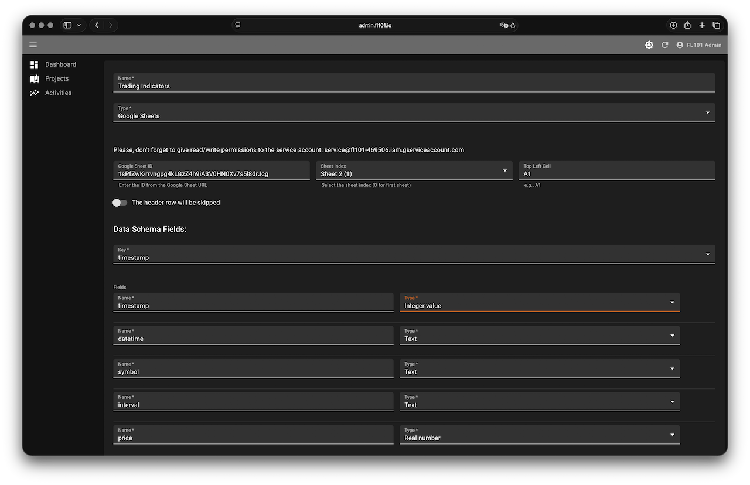Image resolution: width=750 pixels, height=485 pixels.
Task: Toggle the header row skipped switch
Action: pos(120,203)
